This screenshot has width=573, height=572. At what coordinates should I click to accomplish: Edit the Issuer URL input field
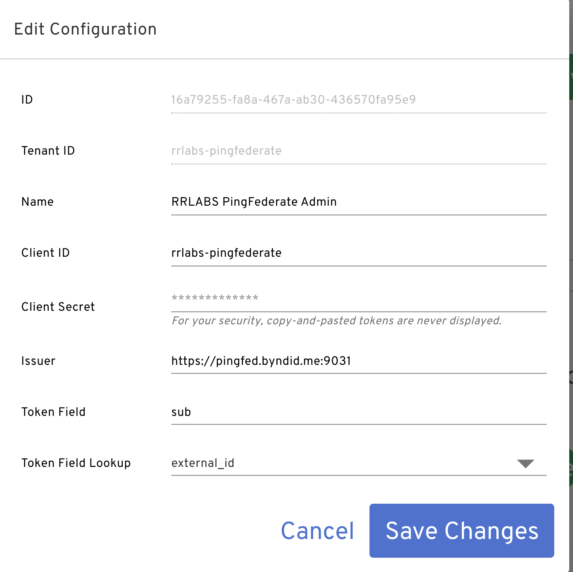click(x=358, y=361)
